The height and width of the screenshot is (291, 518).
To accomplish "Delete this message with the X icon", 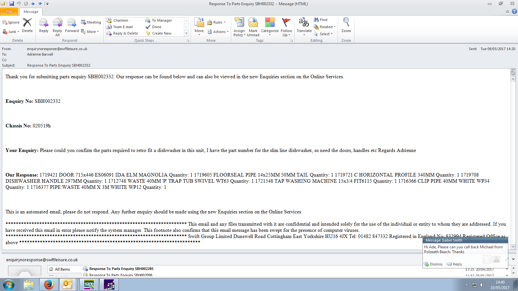I will pos(27,25).
